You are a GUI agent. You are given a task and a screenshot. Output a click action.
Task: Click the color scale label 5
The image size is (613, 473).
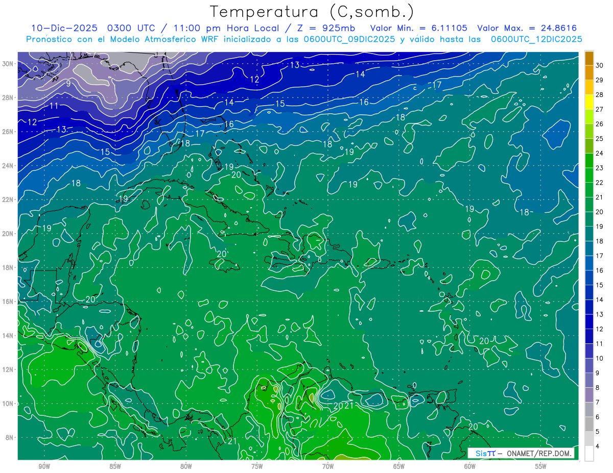click(x=598, y=432)
